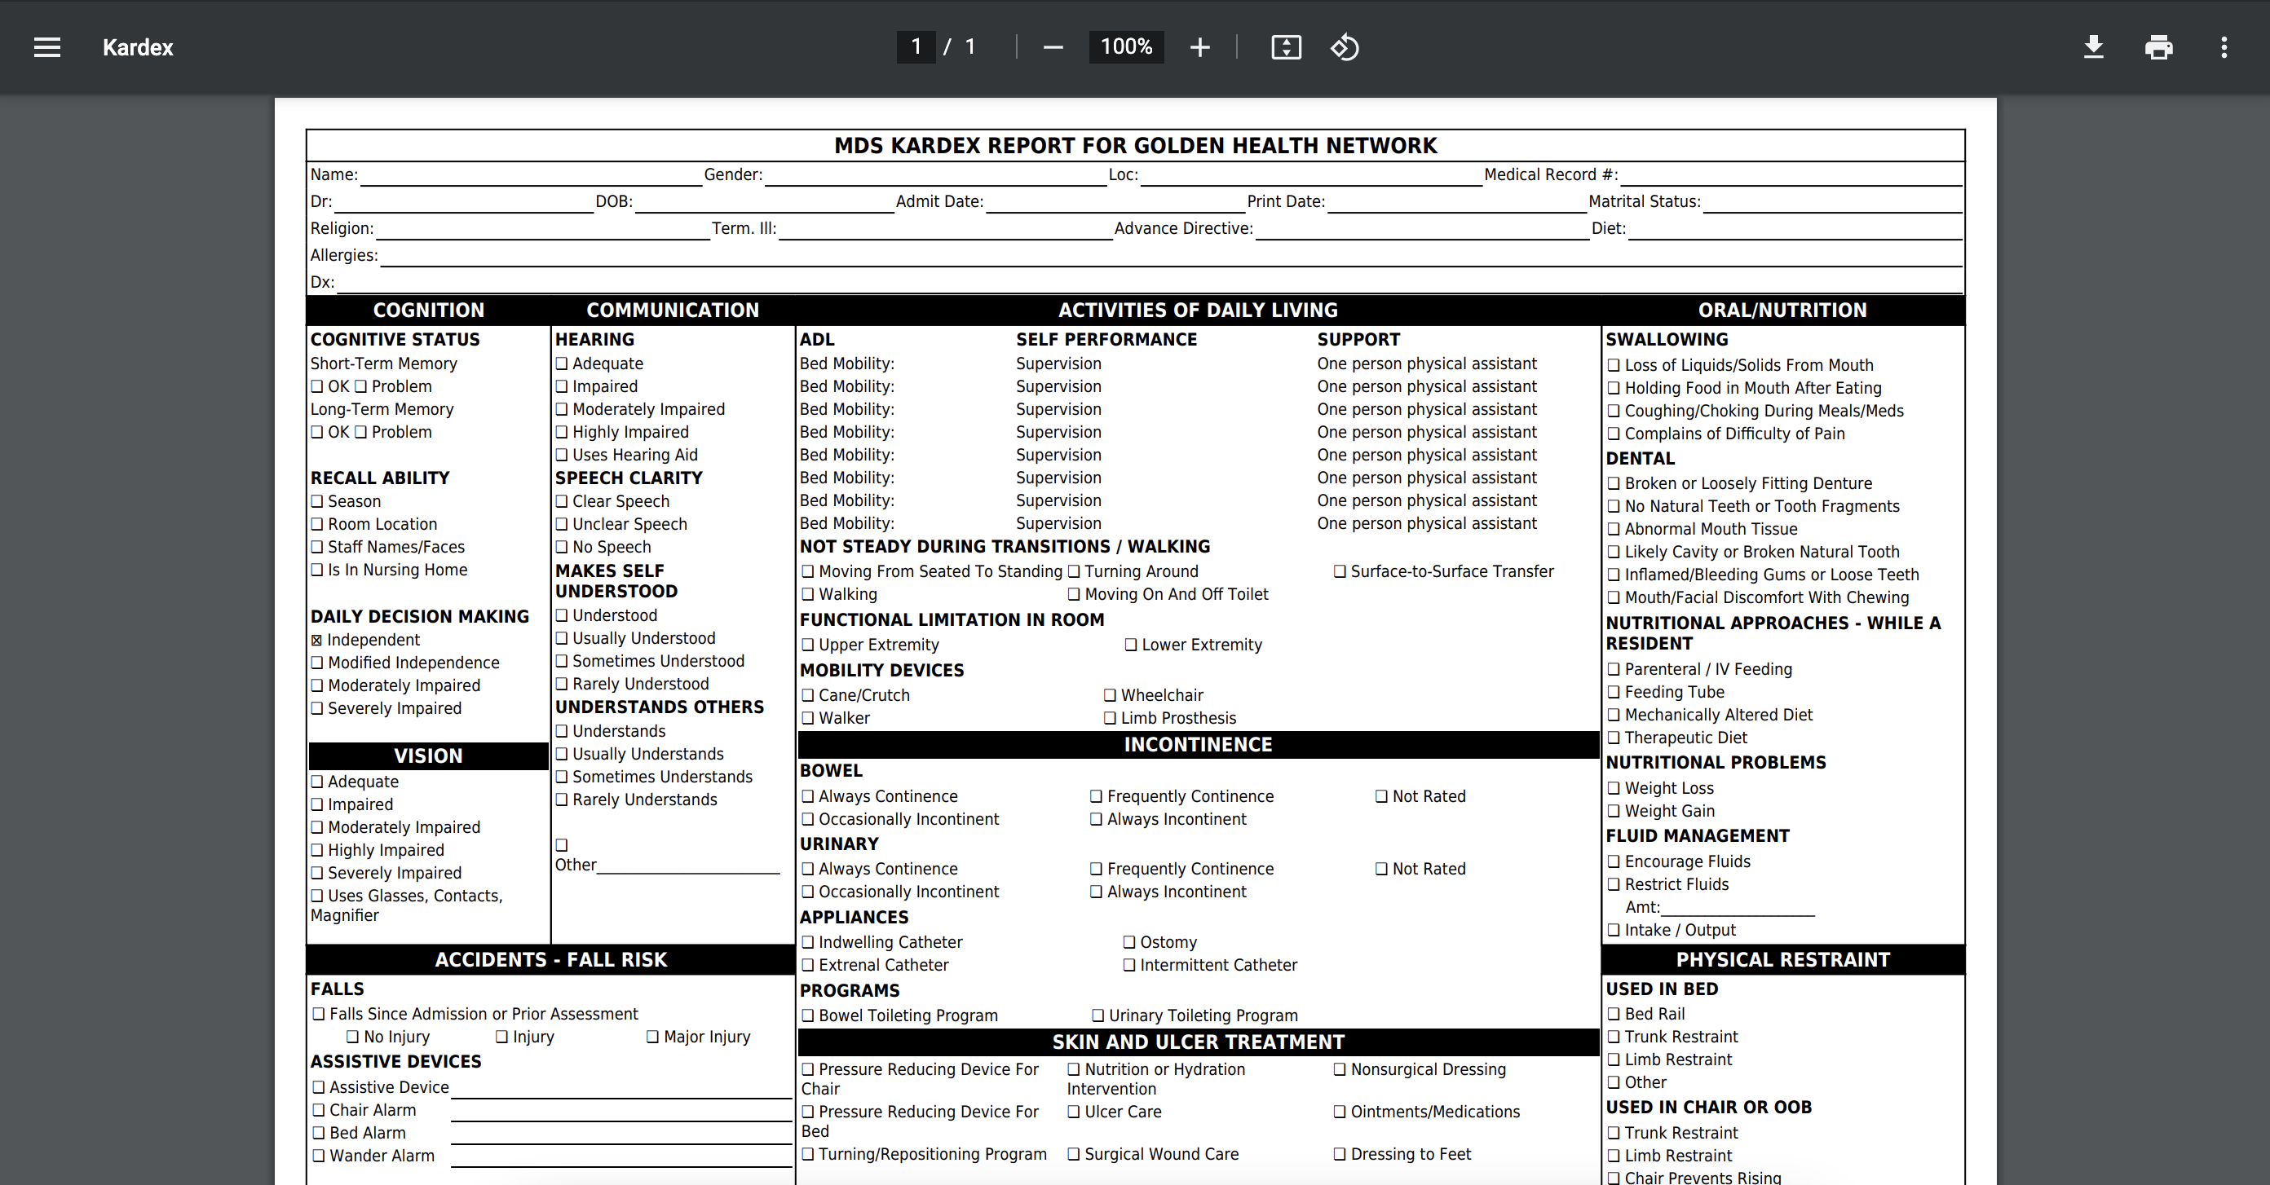Screen dimensions: 2270x1185
Task: Click the page number field
Action: [916, 46]
